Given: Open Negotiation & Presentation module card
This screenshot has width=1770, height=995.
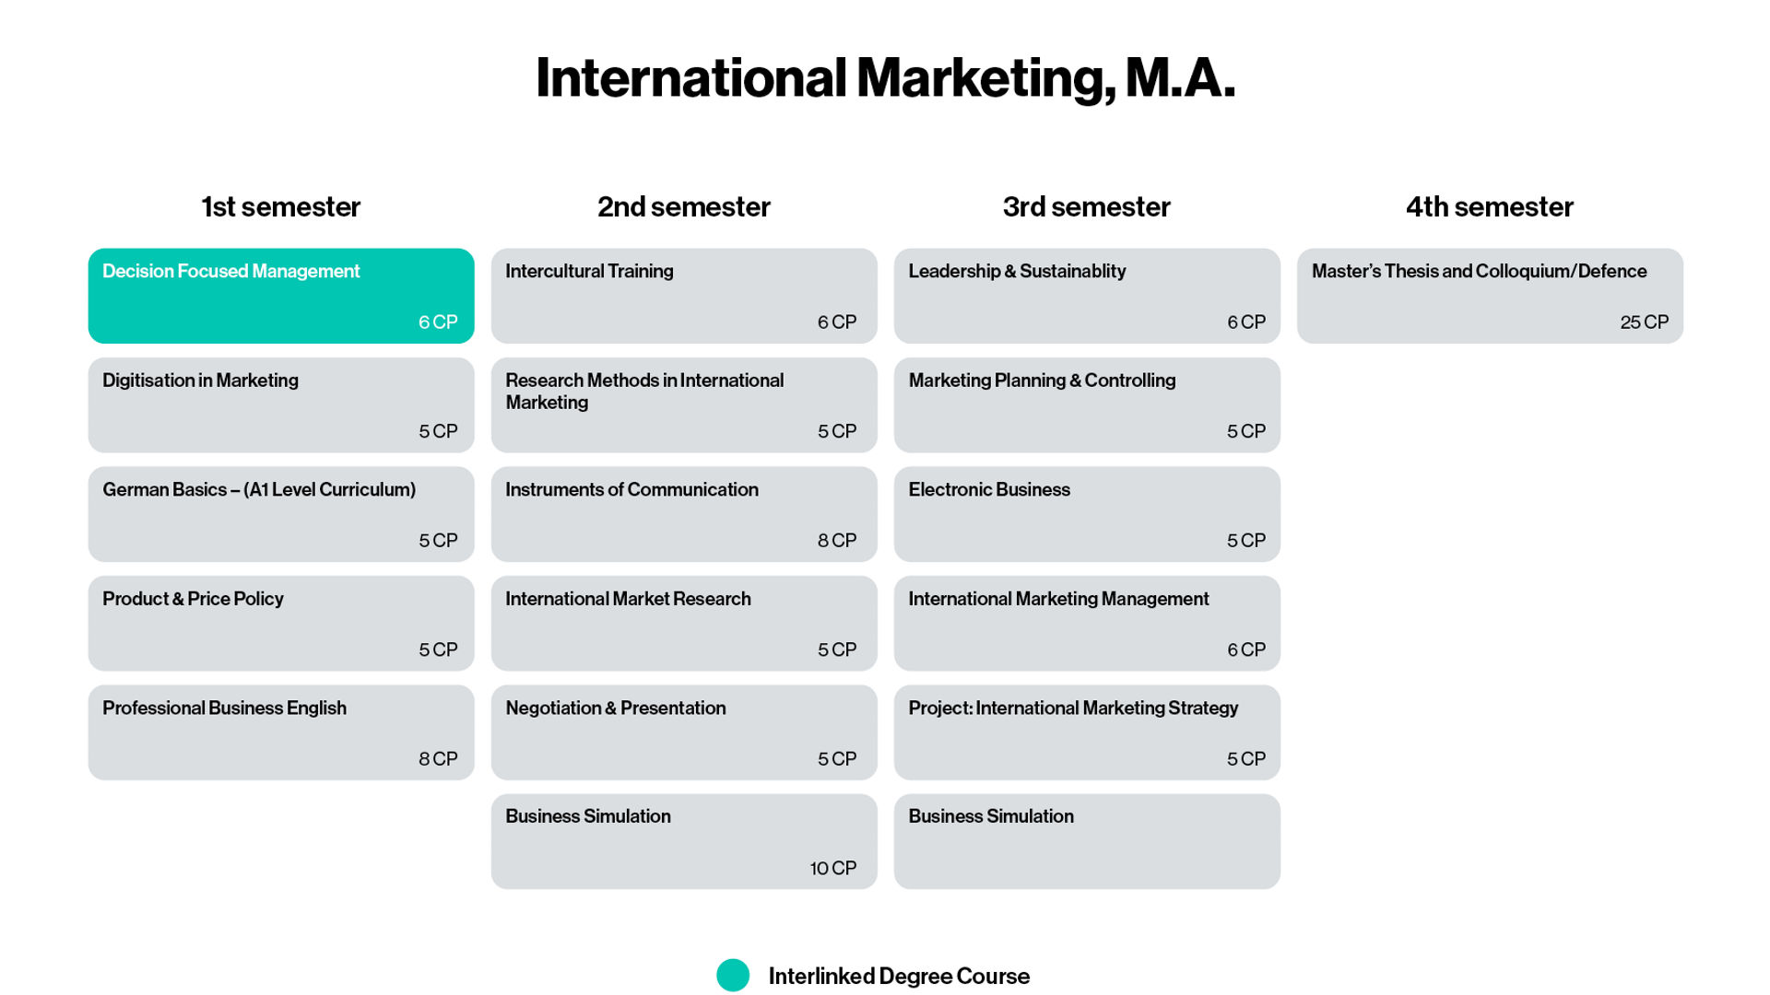Looking at the screenshot, I should click(684, 732).
